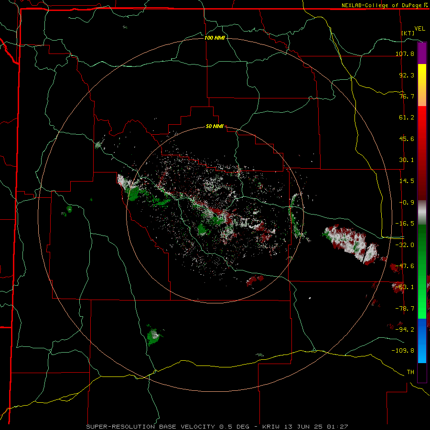
Task: Select the -16.5 scale value
Action: (x=405, y=224)
